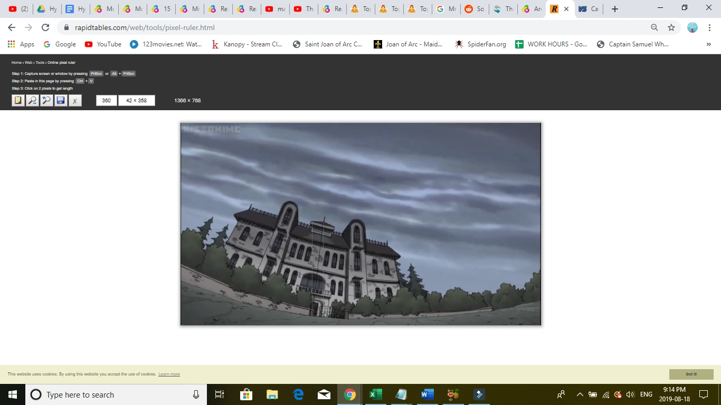Viewport: 721px width, 405px height.
Task: Open the Google bookmark
Action: [60, 44]
